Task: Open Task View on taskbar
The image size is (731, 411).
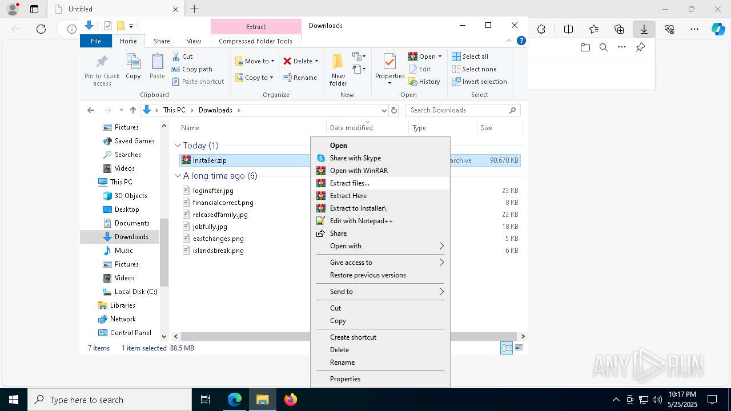Action: point(206,400)
